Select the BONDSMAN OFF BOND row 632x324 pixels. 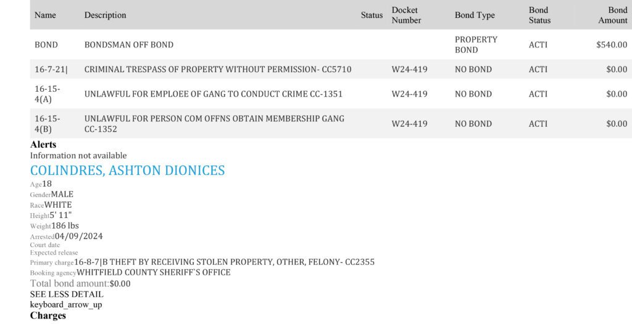coord(331,45)
